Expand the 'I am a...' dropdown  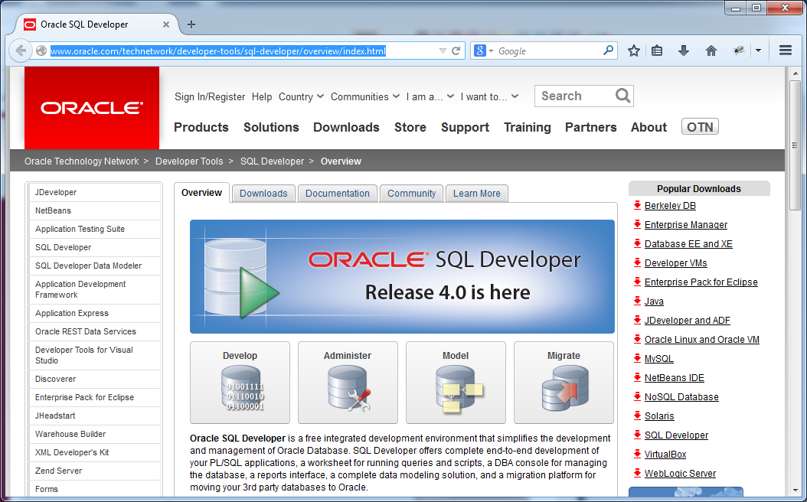(430, 96)
